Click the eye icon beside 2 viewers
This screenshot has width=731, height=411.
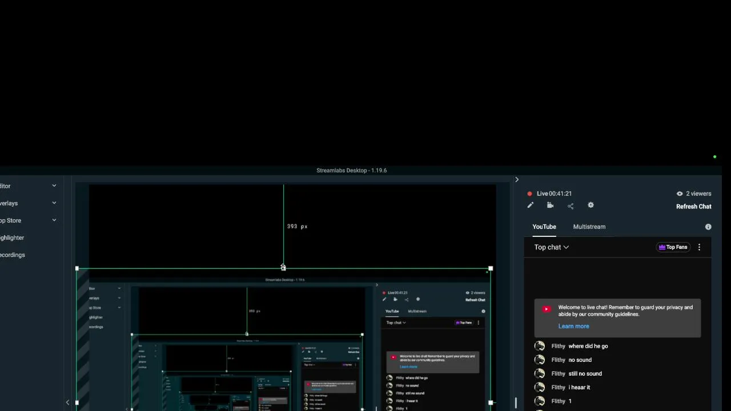pos(680,194)
